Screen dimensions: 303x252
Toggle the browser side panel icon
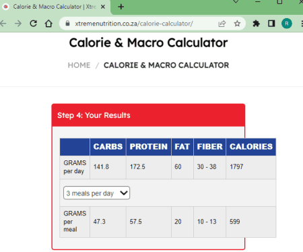(271, 24)
